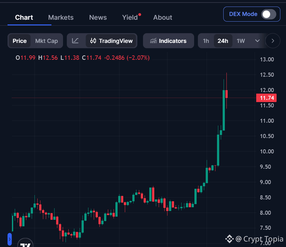Click the latest red candlestick
286x247 pixels.
(226, 94)
